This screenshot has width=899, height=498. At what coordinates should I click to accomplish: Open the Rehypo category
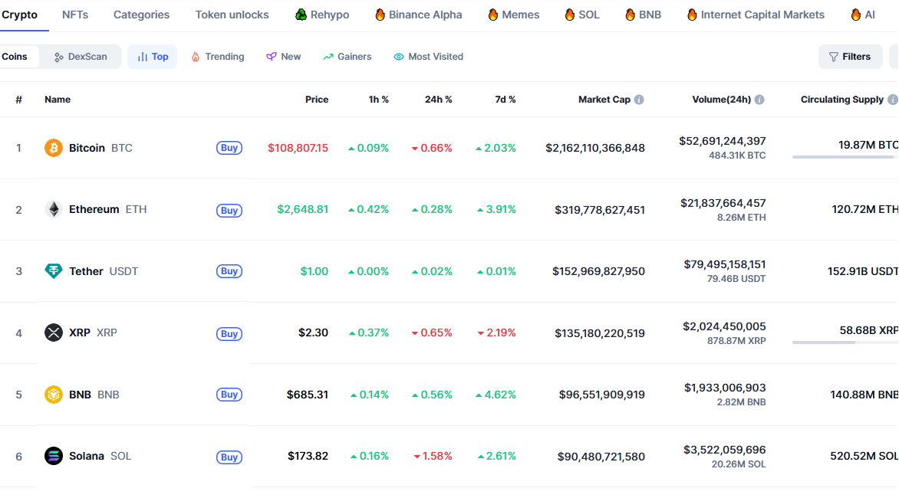(x=321, y=15)
